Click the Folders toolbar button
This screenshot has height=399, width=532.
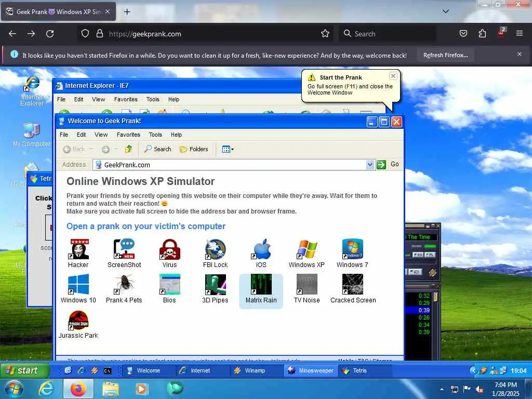194,149
